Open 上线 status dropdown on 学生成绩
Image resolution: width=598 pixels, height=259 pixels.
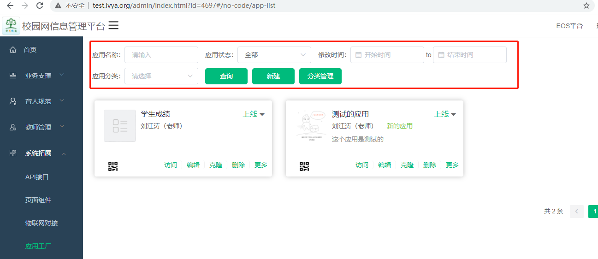254,114
